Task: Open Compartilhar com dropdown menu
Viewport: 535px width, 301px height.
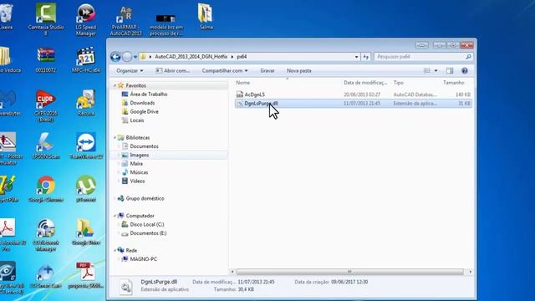Action: tap(225, 70)
